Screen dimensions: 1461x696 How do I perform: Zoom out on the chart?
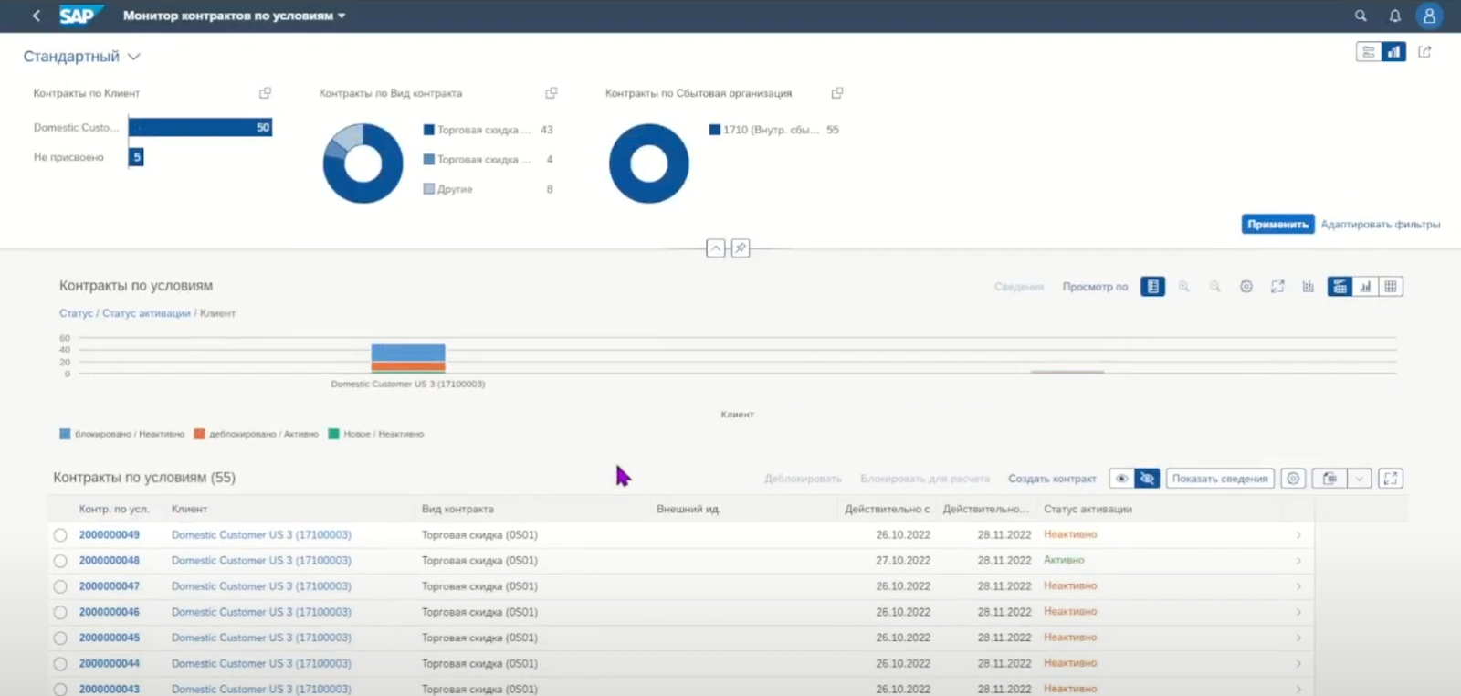tap(1215, 287)
